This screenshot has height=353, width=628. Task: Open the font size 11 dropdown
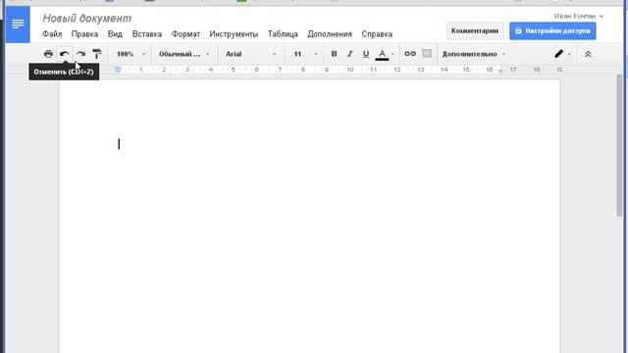[305, 54]
